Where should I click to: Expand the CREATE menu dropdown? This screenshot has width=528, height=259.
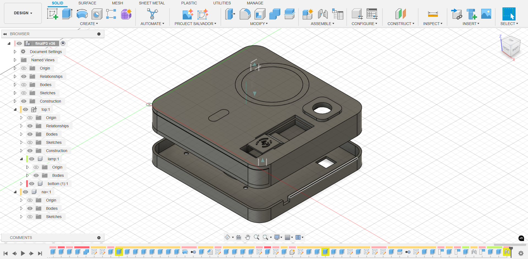pos(89,24)
